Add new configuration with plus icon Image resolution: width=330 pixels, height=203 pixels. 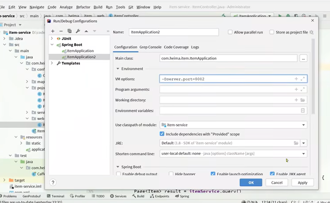pyautogui.click(x=53, y=31)
